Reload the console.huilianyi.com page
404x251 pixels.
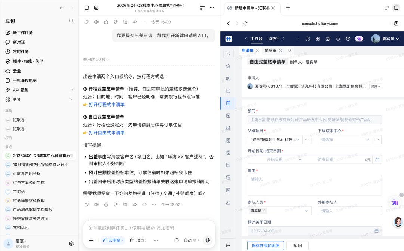pos(245,24)
